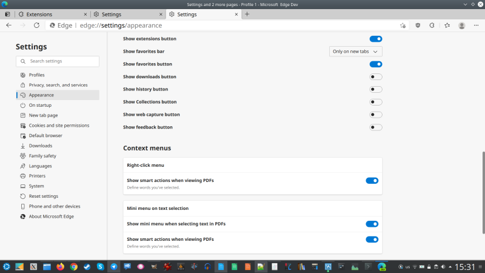485x273 pixels.
Task: Open On startup settings section
Action: [x=58, y=105]
